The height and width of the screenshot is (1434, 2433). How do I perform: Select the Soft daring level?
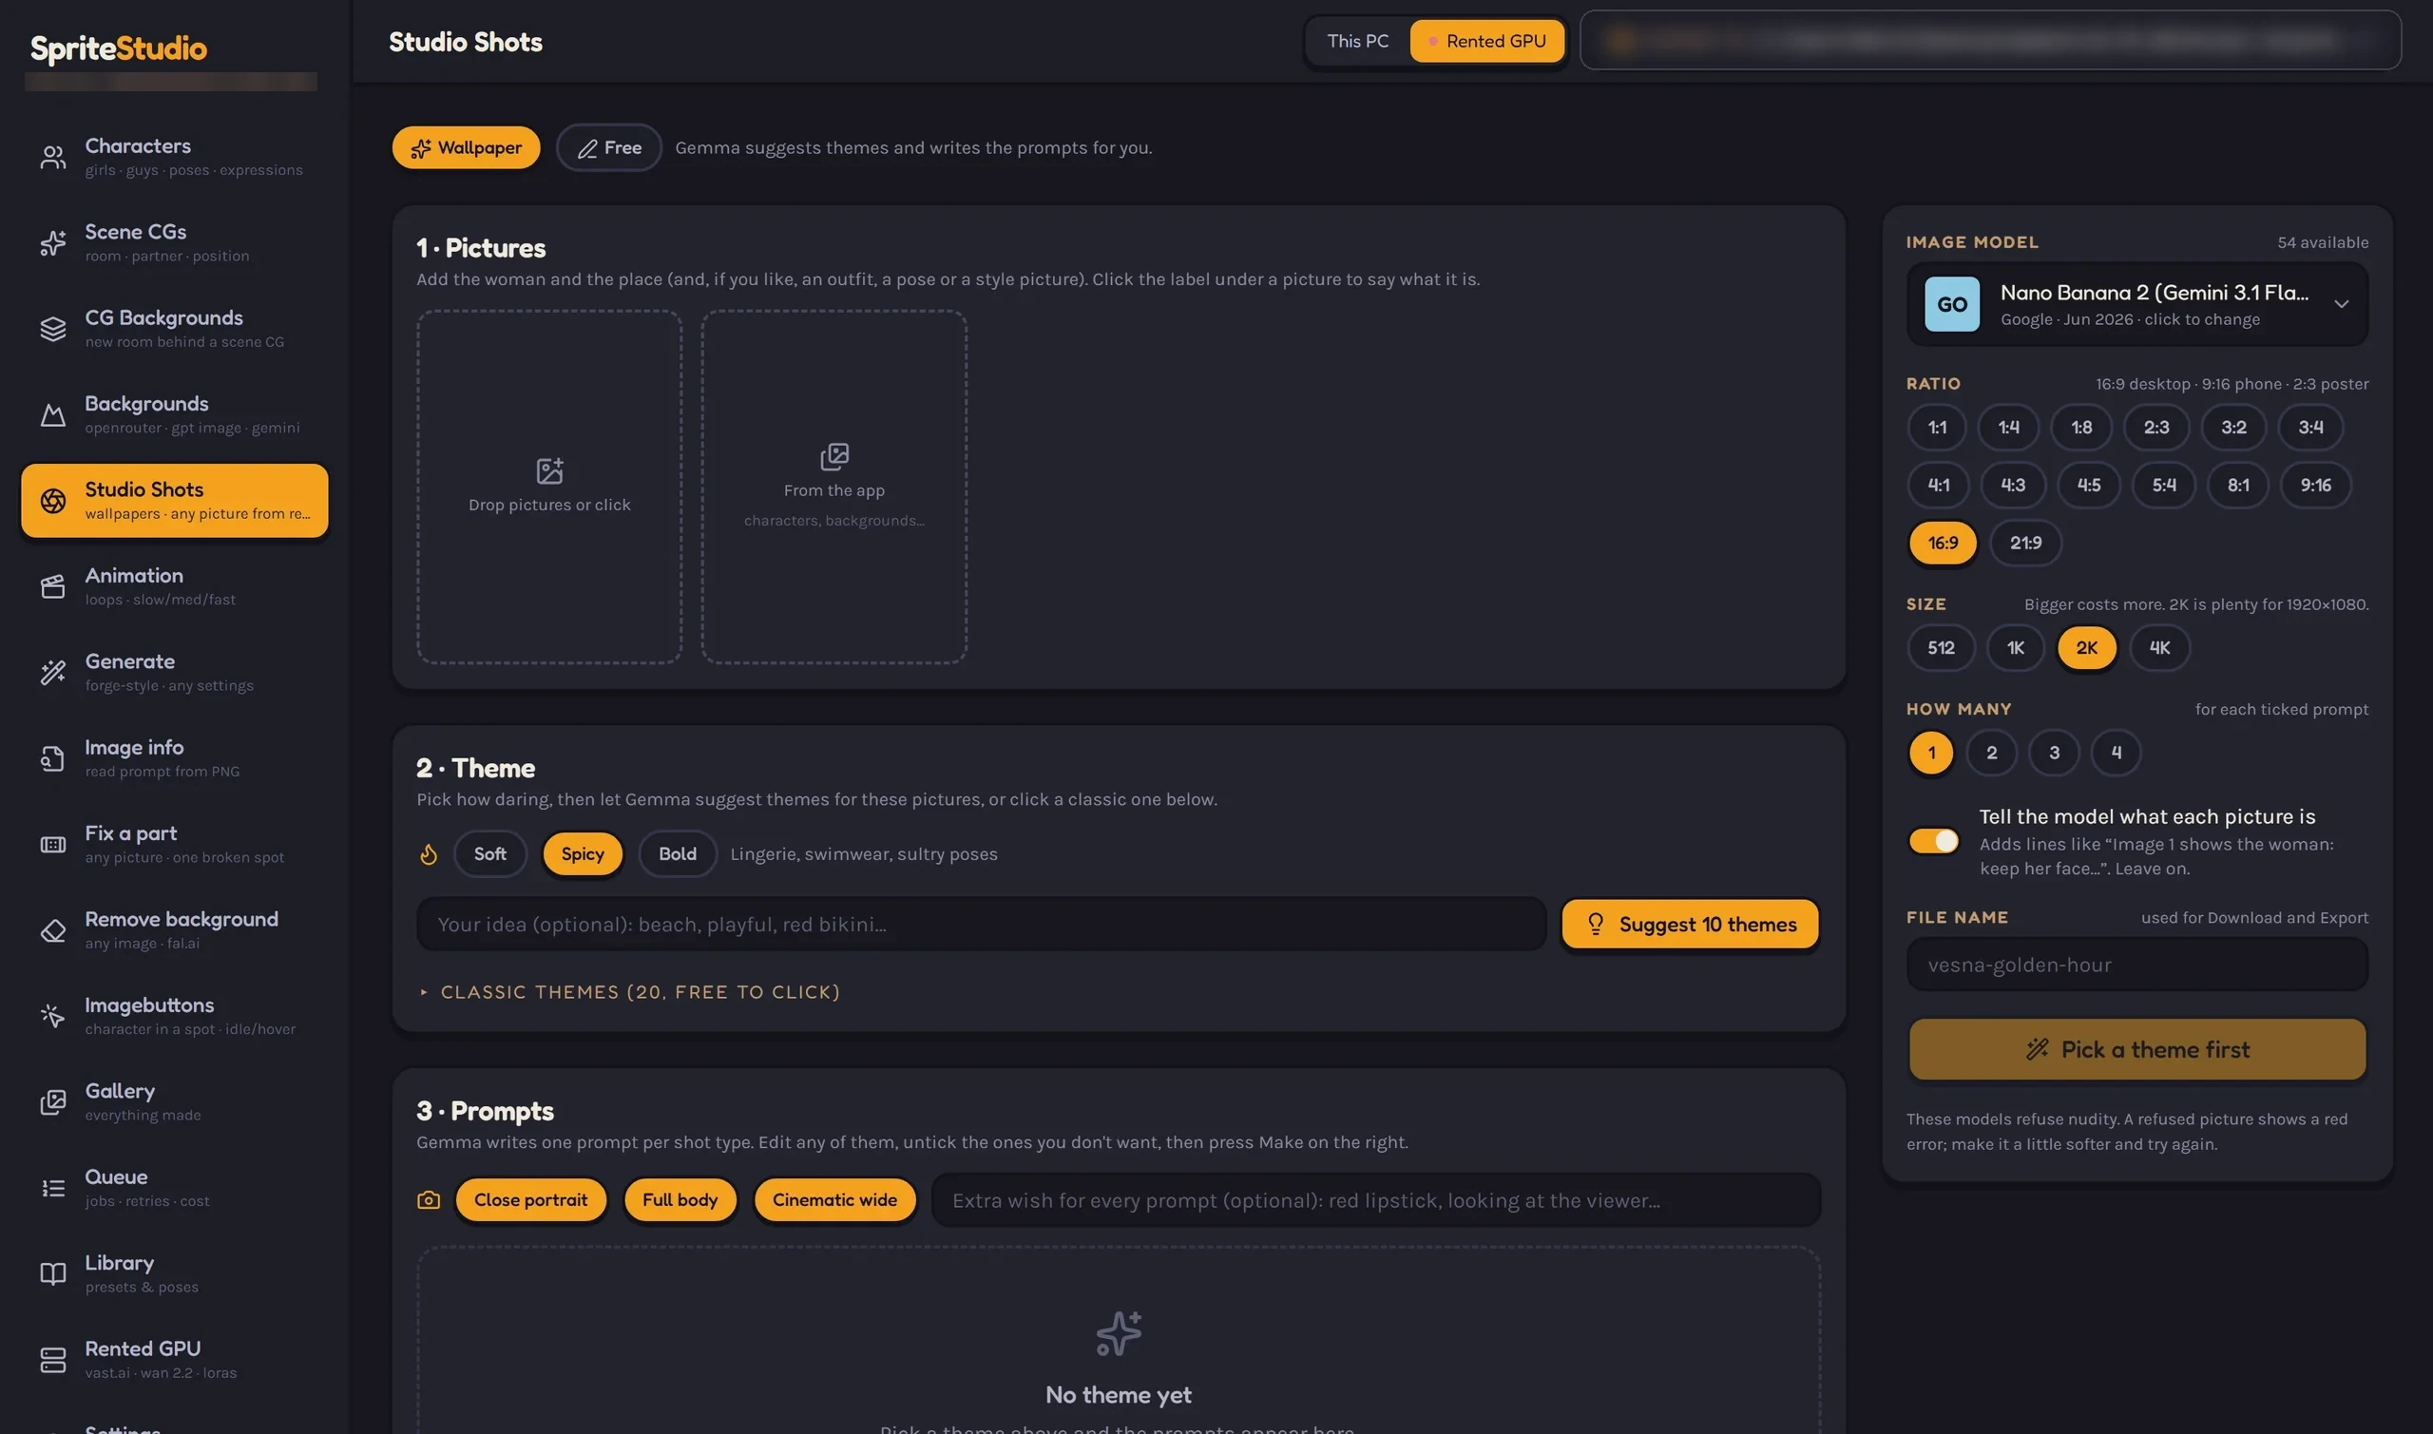[489, 854]
